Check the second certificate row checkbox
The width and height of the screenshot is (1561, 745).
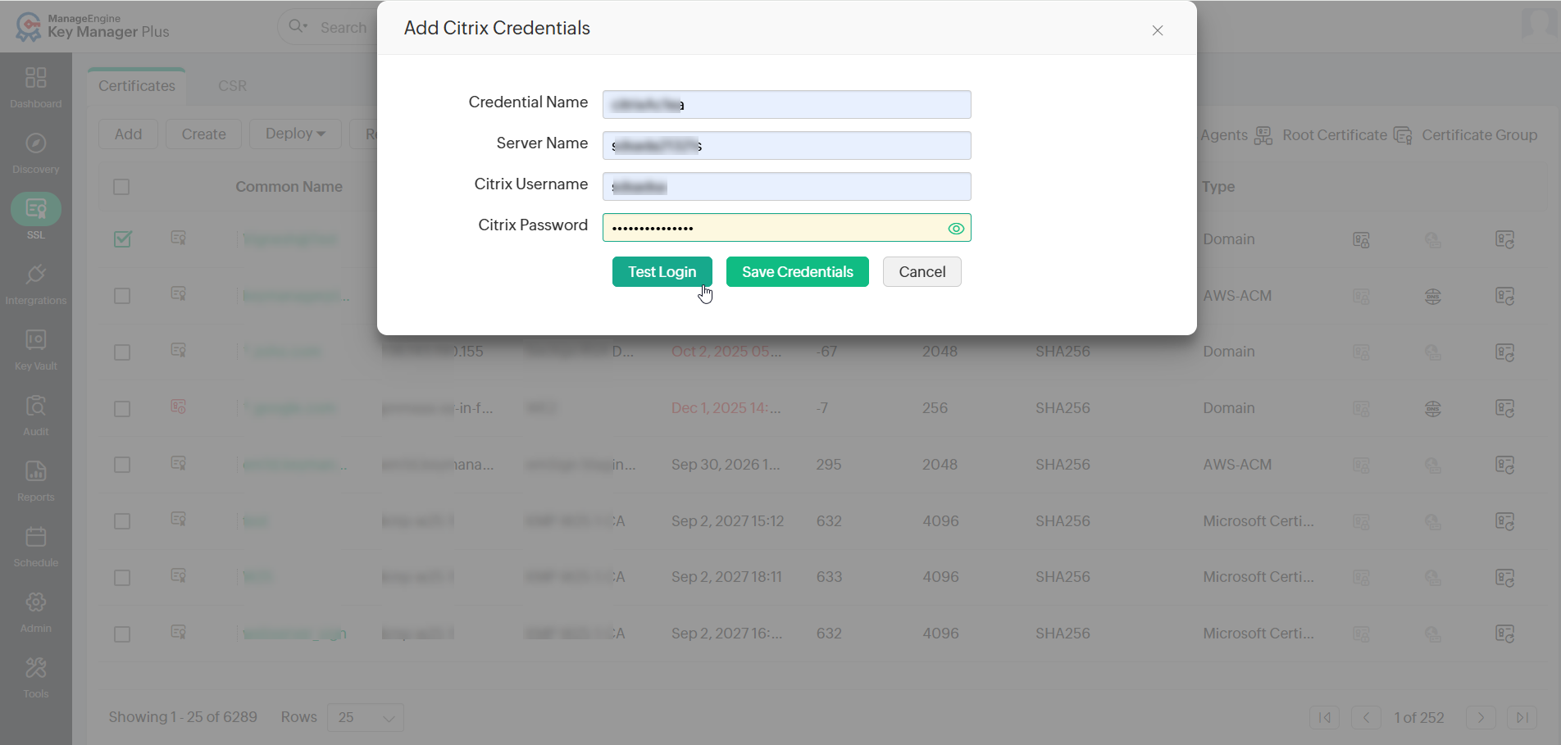[x=122, y=296]
